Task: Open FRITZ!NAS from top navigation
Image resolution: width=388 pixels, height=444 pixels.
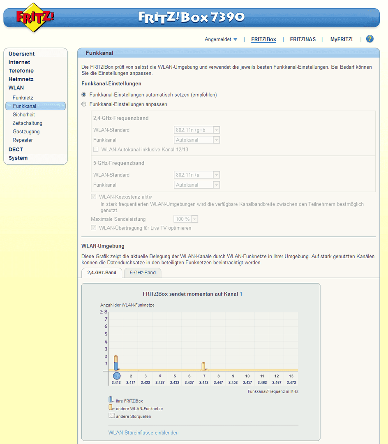Action: pos(303,39)
